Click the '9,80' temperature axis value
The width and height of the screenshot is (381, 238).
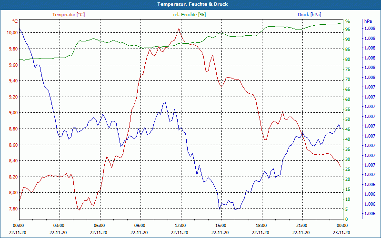pos(13,49)
